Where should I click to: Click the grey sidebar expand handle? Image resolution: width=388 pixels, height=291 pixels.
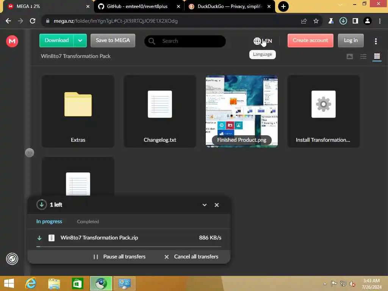30,153
